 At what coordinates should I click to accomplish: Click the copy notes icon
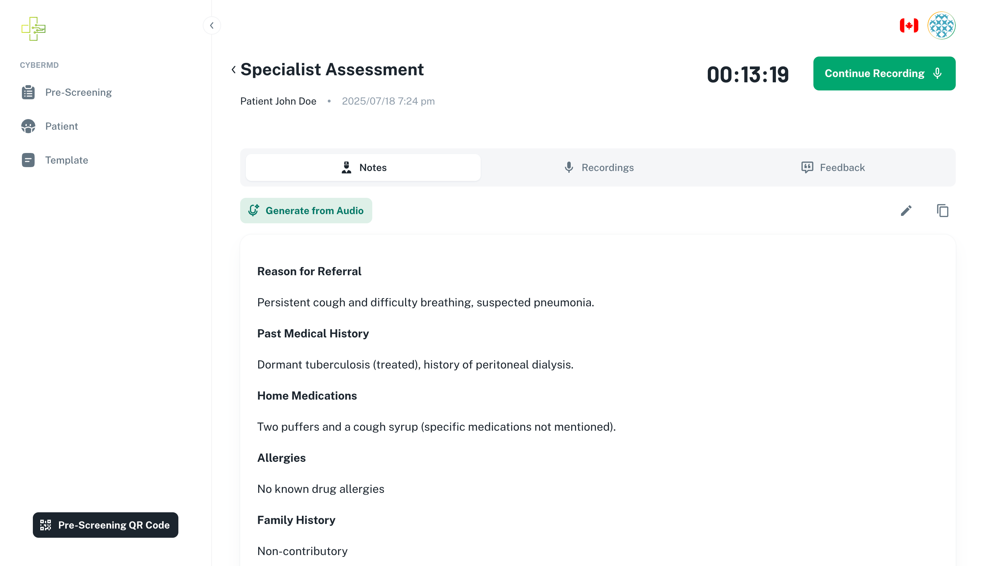[x=942, y=211]
